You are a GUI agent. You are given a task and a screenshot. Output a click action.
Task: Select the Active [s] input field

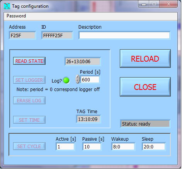65,147
